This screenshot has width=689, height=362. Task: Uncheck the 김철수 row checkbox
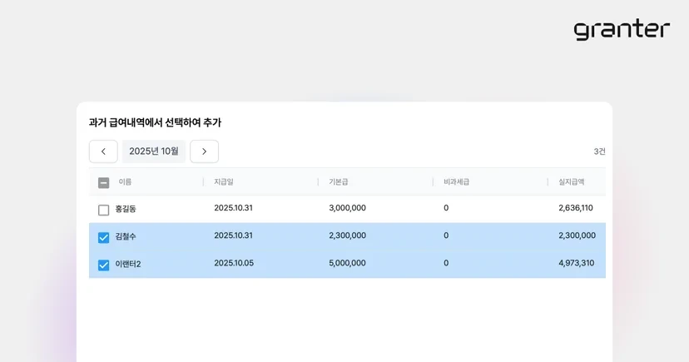pyautogui.click(x=104, y=238)
